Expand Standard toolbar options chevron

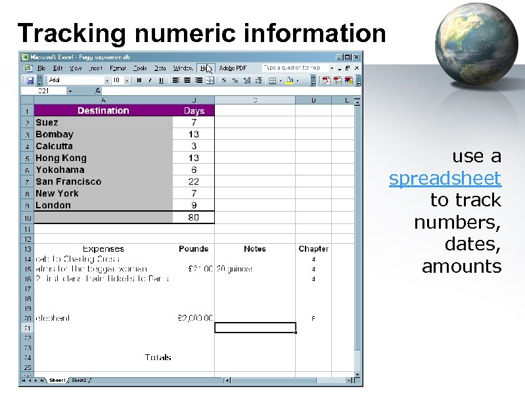point(39,81)
